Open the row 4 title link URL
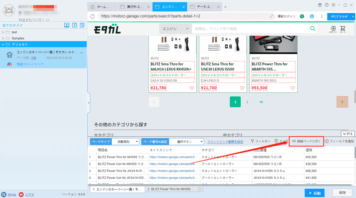This screenshot has width=356, height=198. click(174, 178)
